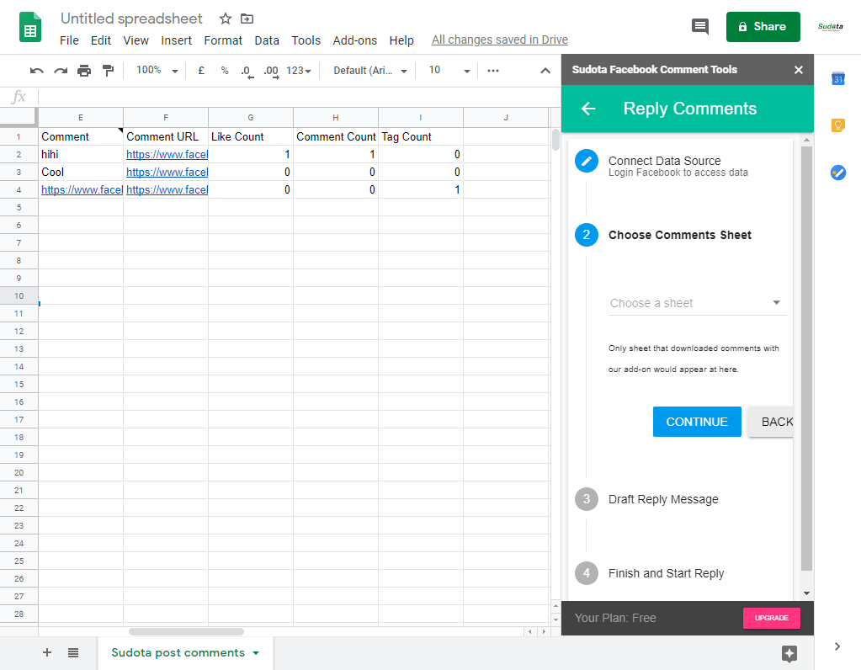861x670 pixels.
Task: Open the View menu
Action: click(x=136, y=40)
